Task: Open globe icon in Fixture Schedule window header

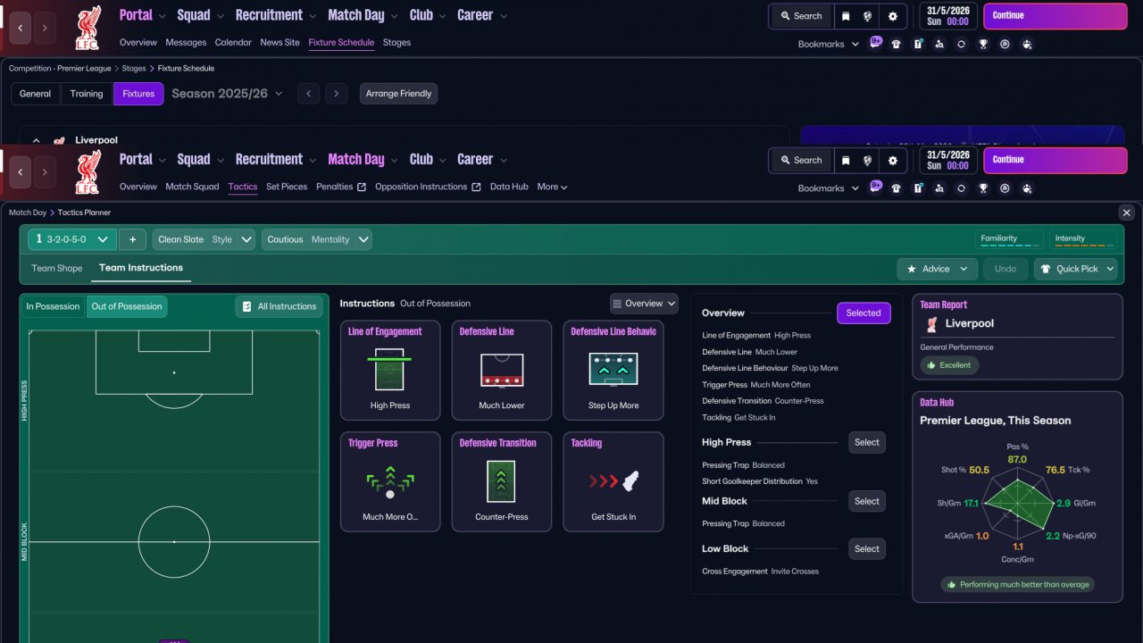Action: [x=867, y=16]
